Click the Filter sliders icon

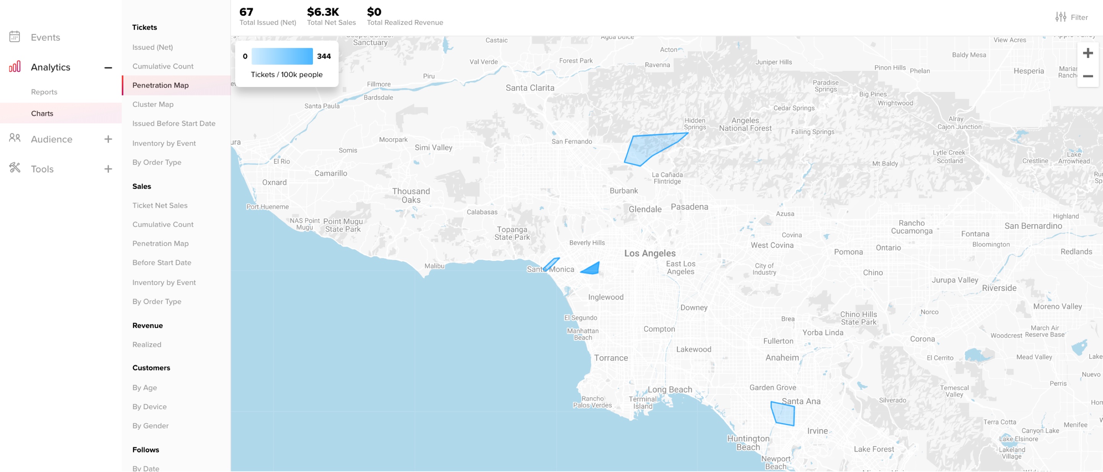click(1060, 17)
